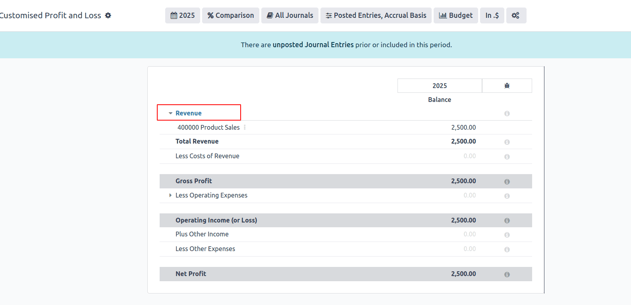
Task: Open the Product Sales row options menu
Action: tap(245, 127)
